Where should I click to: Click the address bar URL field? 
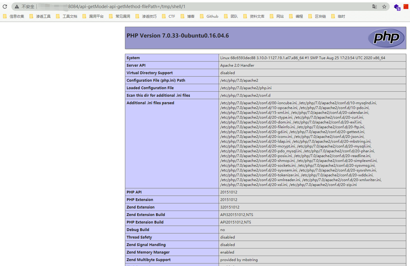pyautogui.click(x=203, y=6)
